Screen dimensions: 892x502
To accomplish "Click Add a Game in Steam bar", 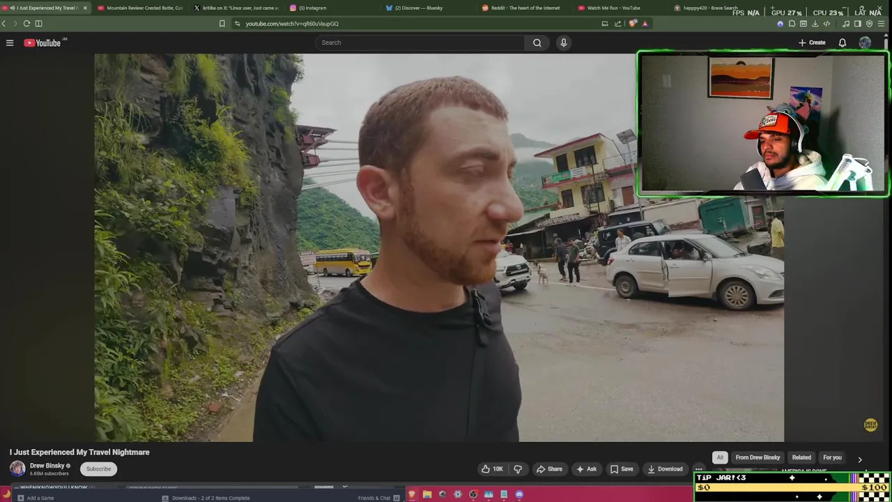I will [x=36, y=498].
